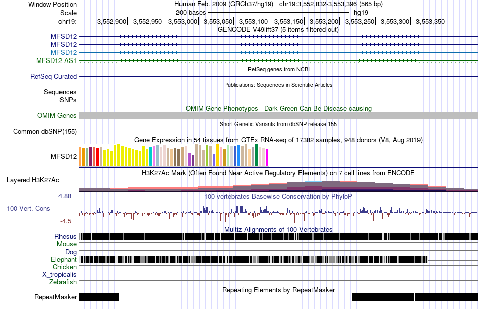Click the GTEx MFSD12 expression bar chart

pos(173,155)
